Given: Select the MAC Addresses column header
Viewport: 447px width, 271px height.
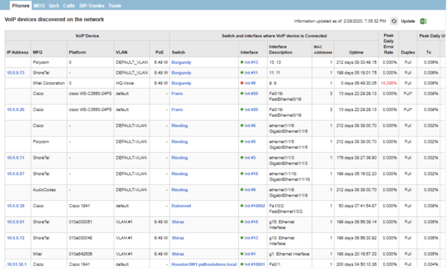Looking at the screenshot, I should point(323,50).
